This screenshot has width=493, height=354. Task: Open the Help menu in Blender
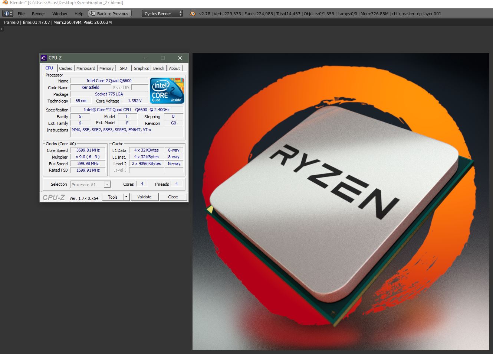(79, 13)
